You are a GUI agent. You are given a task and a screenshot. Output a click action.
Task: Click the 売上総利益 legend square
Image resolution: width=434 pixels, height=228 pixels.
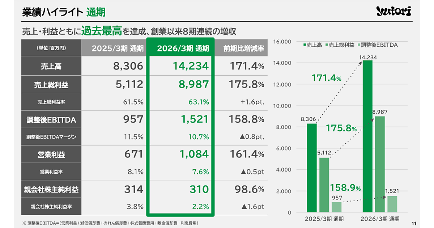(x=327, y=45)
